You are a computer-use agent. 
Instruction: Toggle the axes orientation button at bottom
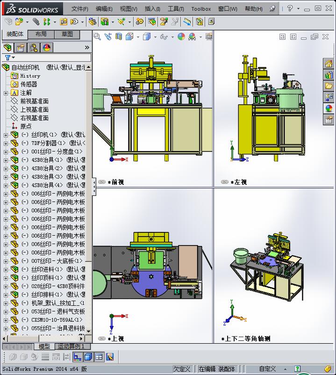coord(77,357)
